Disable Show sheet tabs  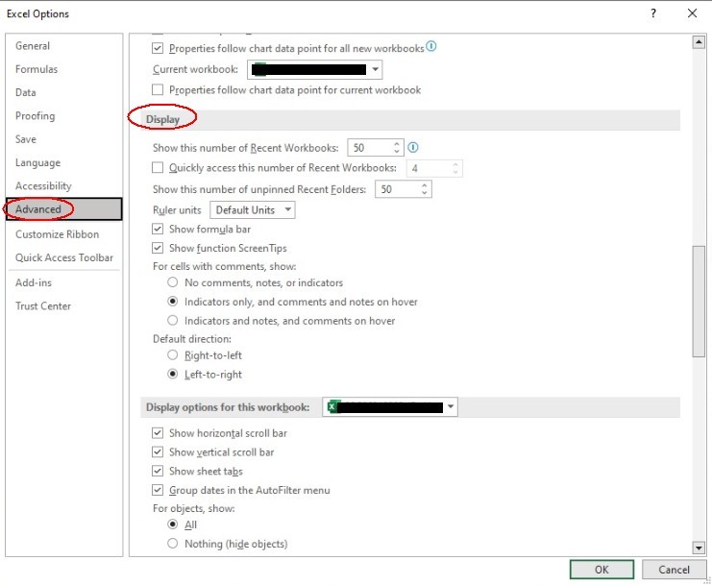(158, 471)
